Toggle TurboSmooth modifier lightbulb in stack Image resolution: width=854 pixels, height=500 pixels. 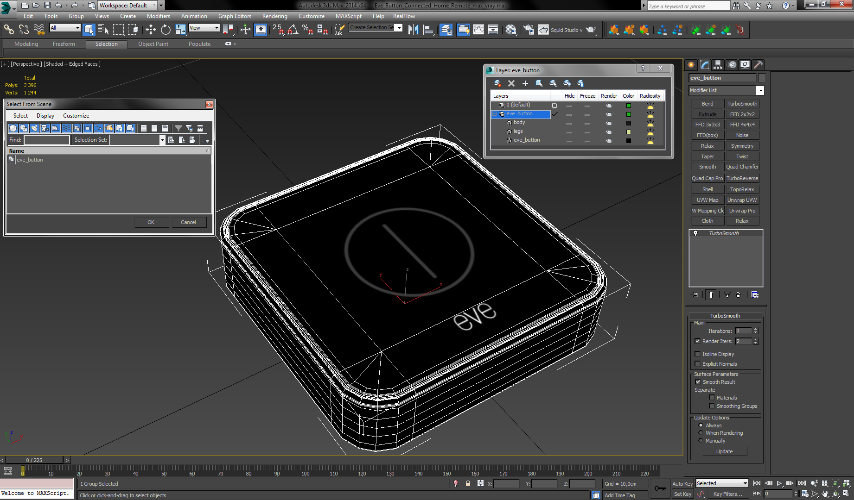tap(695, 233)
